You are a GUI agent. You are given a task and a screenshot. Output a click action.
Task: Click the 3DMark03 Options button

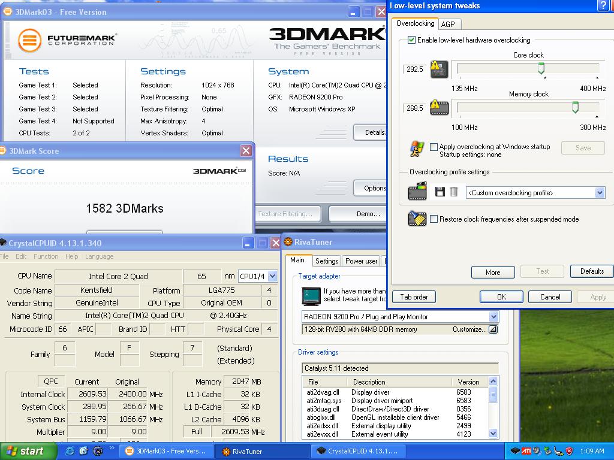[x=369, y=187]
